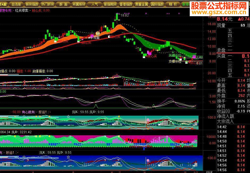The width and height of the screenshot is (250, 173).
Task: Click the 1.50 axis label
Action: tap(213, 102)
